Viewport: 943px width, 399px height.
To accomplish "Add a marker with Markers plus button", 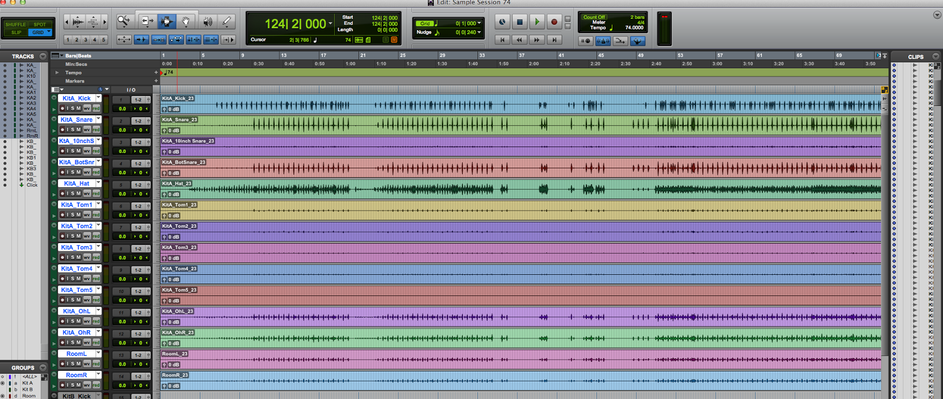I will pyautogui.click(x=156, y=81).
